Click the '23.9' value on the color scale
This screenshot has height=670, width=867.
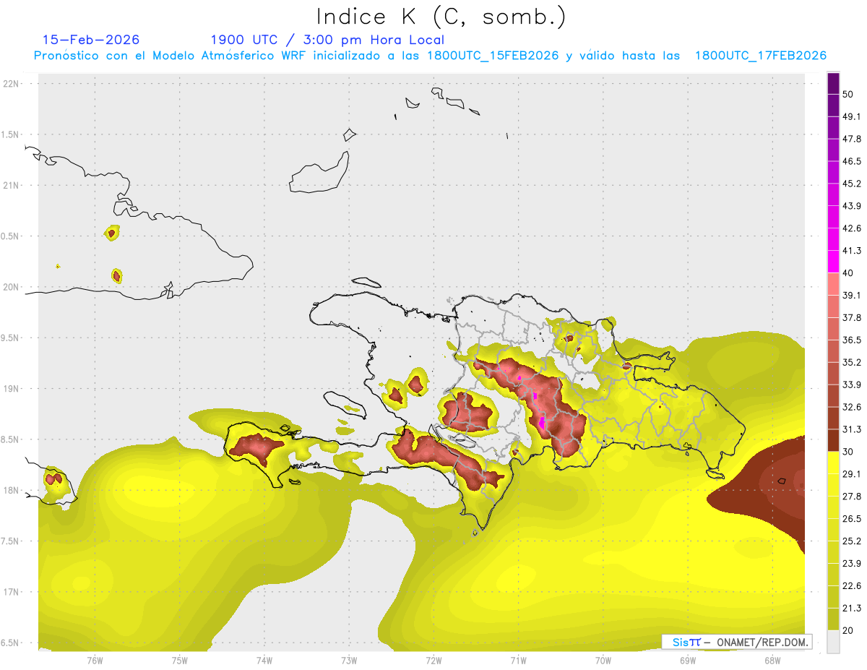851,564
